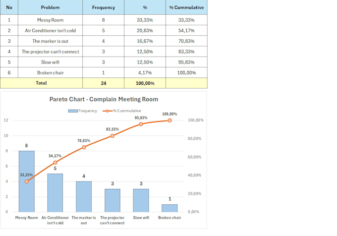Click 'Messy Room' cell in the table
Image resolution: width=337 pixels, height=236 pixels.
[x=50, y=20]
